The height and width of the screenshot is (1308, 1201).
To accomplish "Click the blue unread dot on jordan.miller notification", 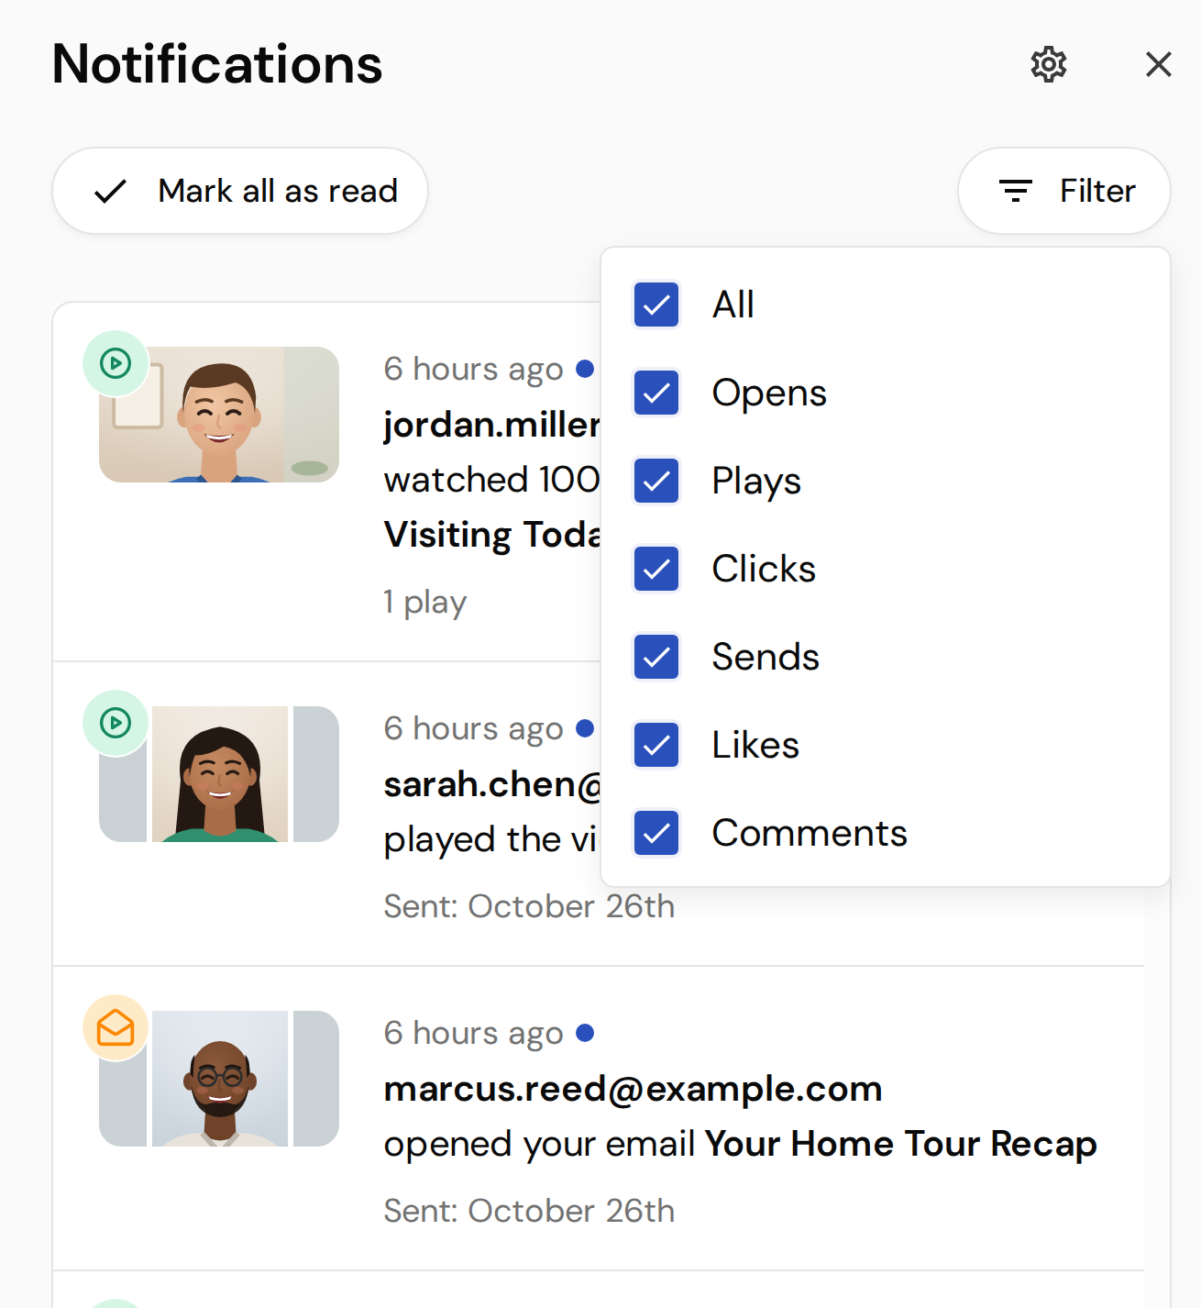I will tap(585, 369).
